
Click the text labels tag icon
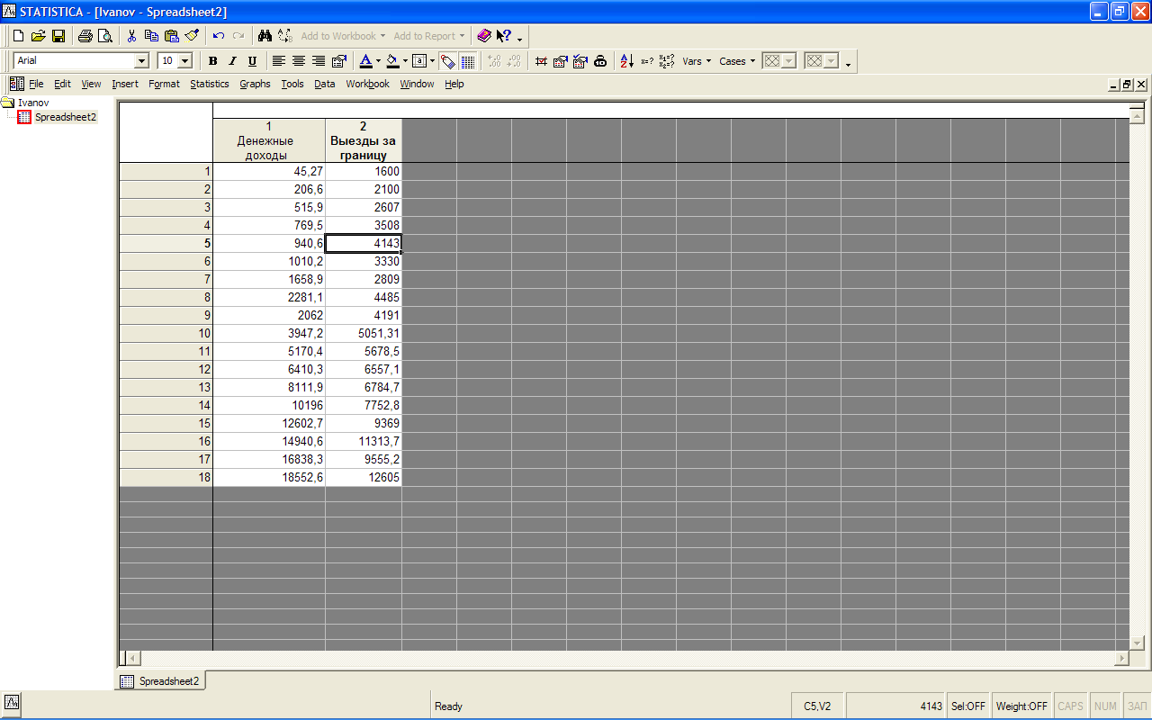447,61
